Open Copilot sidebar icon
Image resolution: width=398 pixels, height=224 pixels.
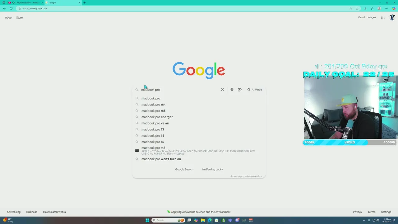tap(394, 8)
